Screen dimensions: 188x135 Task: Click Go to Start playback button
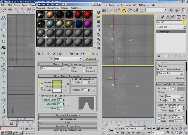point(149,128)
